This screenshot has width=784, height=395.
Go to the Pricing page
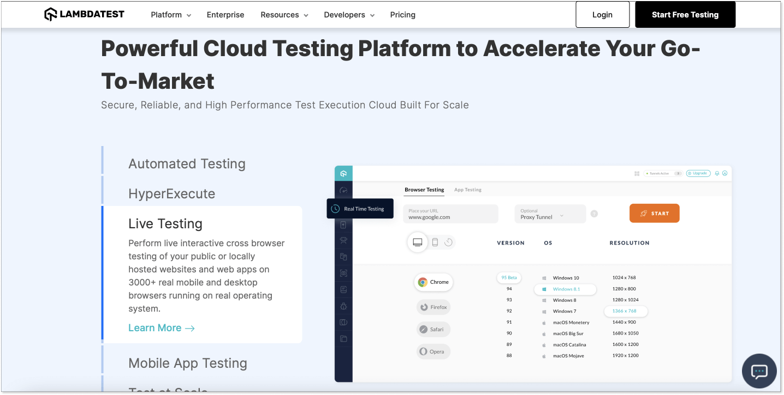coord(403,15)
